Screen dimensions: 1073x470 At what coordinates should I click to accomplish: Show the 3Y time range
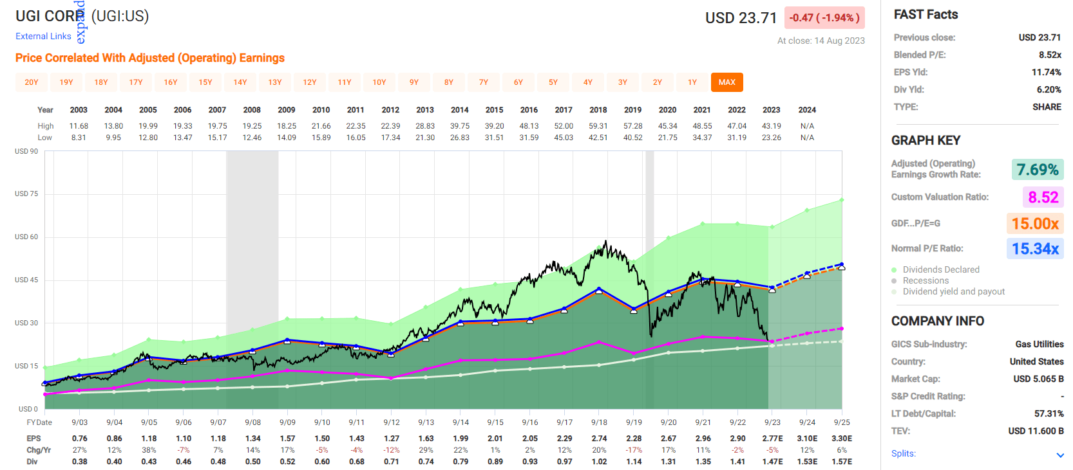623,82
